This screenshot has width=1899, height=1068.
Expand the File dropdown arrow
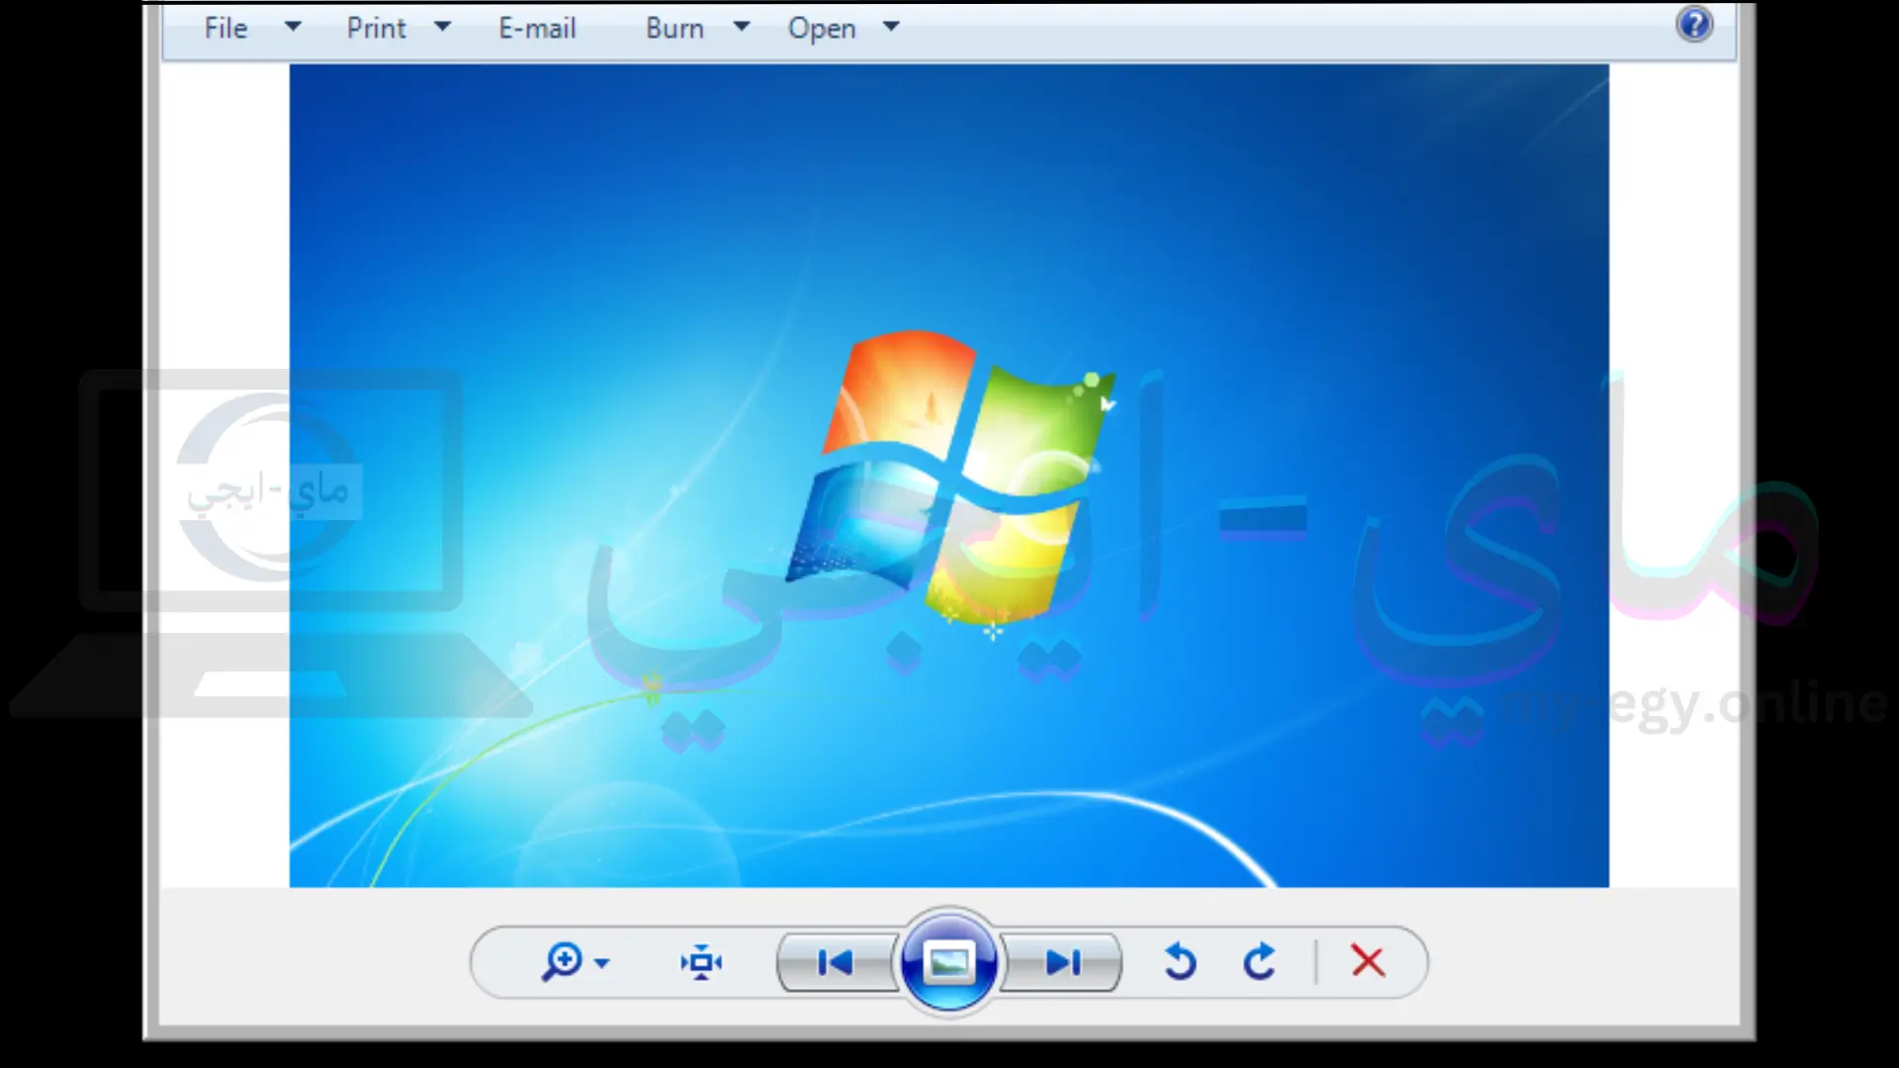(293, 27)
